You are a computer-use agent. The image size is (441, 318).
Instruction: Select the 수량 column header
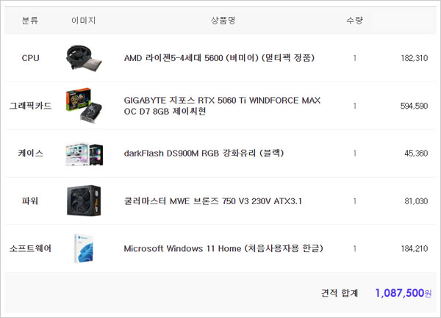pos(355,21)
